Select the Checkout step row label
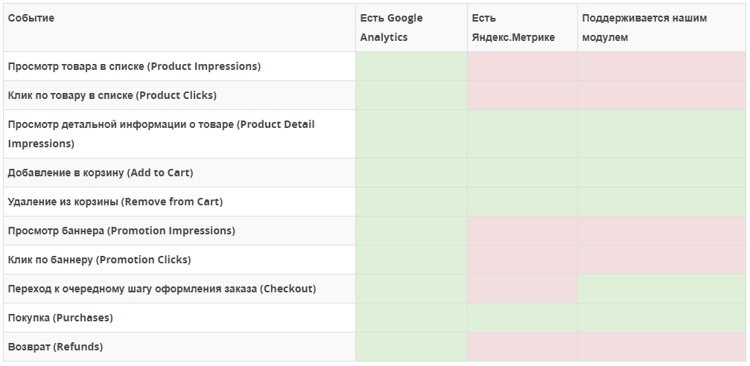This screenshot has height=366, width=750. pos(162,289)
